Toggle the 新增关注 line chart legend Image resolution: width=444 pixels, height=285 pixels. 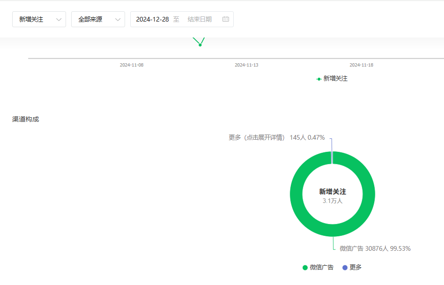(x=332, y=79)
